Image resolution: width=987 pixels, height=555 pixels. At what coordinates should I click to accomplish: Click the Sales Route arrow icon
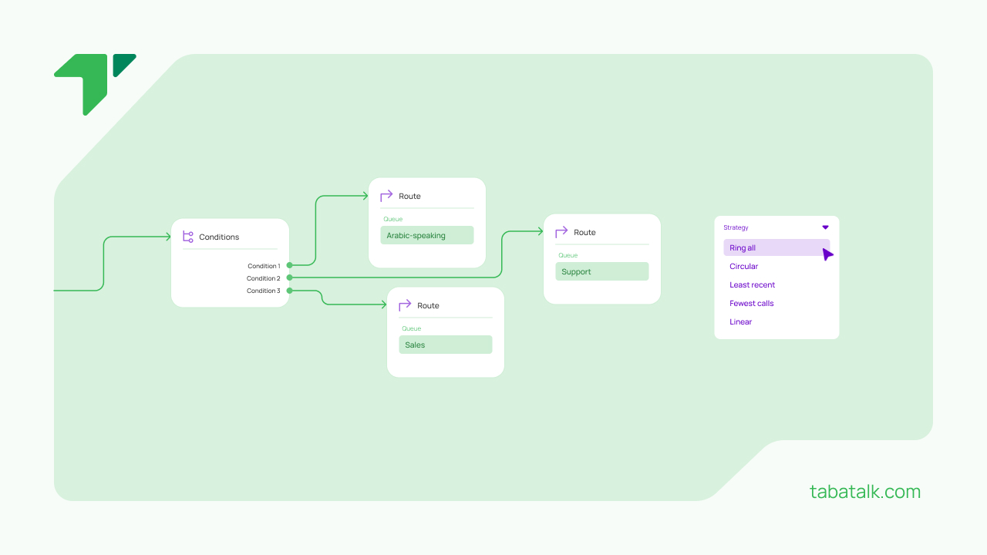[405, 305]
